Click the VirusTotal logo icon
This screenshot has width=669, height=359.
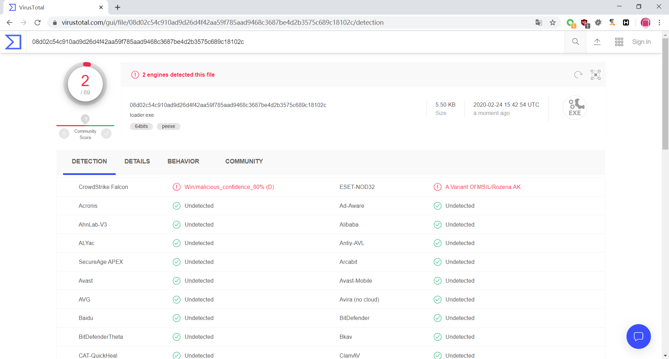[x=13, y=42]
